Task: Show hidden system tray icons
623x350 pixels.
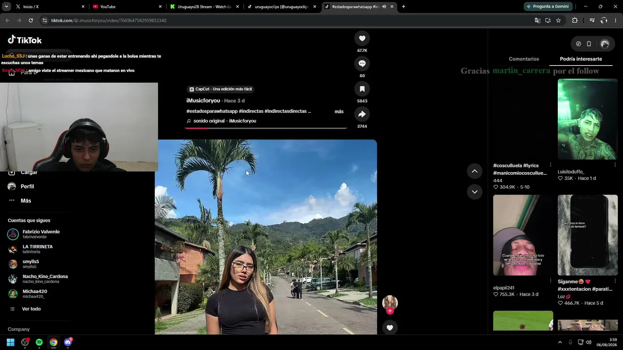Action: (560, 342)
